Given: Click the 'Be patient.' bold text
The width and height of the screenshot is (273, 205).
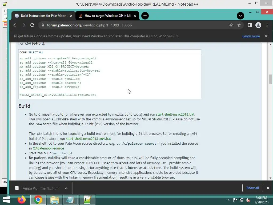Looking at the screenshot, I should pyautogui.click(x=38, y=158).
